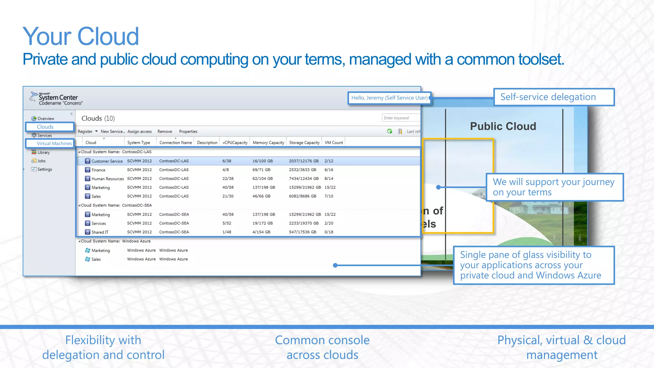The width and height of the screenshot is (654, 368).
Task: Select the Windows Azure Marketing icon
Action: 87,250
